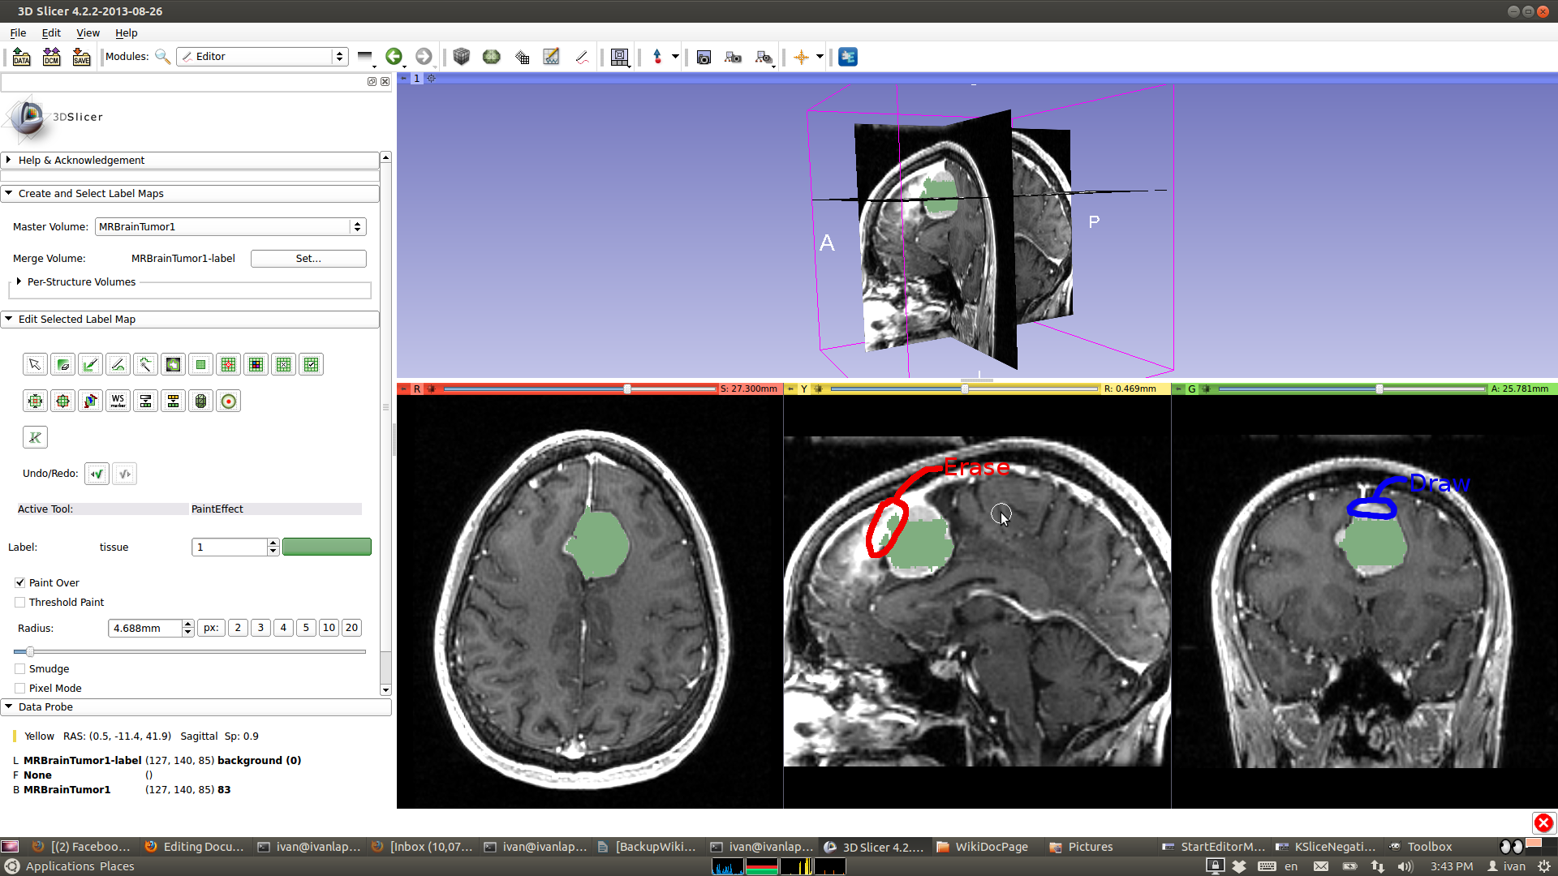Open the Edit menu
The width and height of the screenshot is (1558, 876).
pos(51,33)
